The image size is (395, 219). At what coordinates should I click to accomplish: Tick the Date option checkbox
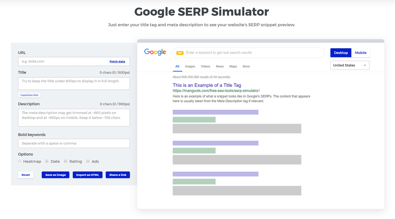coord(47,161)
